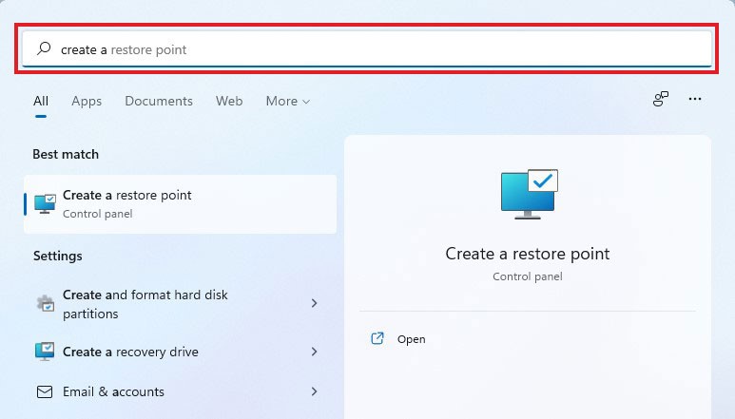The image size is (735, 419).
Task: Click into the search text field
Action: (x=380, y=49)
